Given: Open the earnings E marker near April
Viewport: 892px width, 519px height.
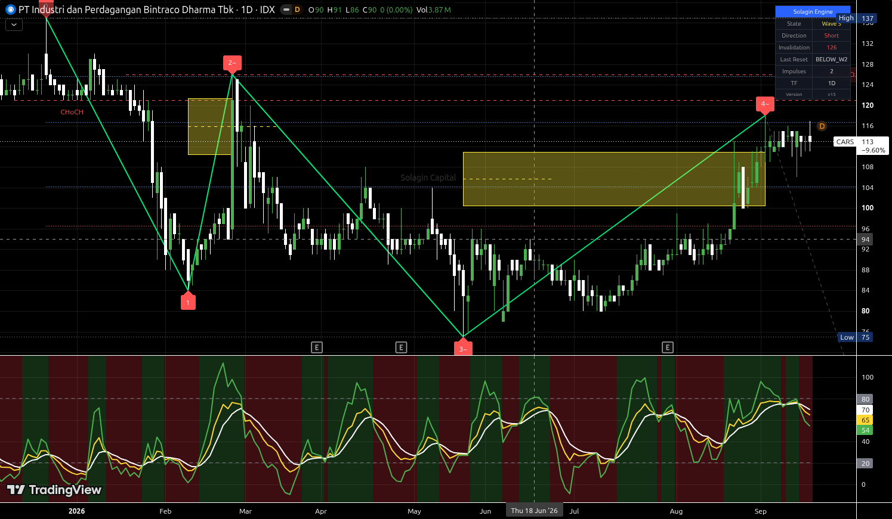Looking at the screenshot, I should click(317, 347).
